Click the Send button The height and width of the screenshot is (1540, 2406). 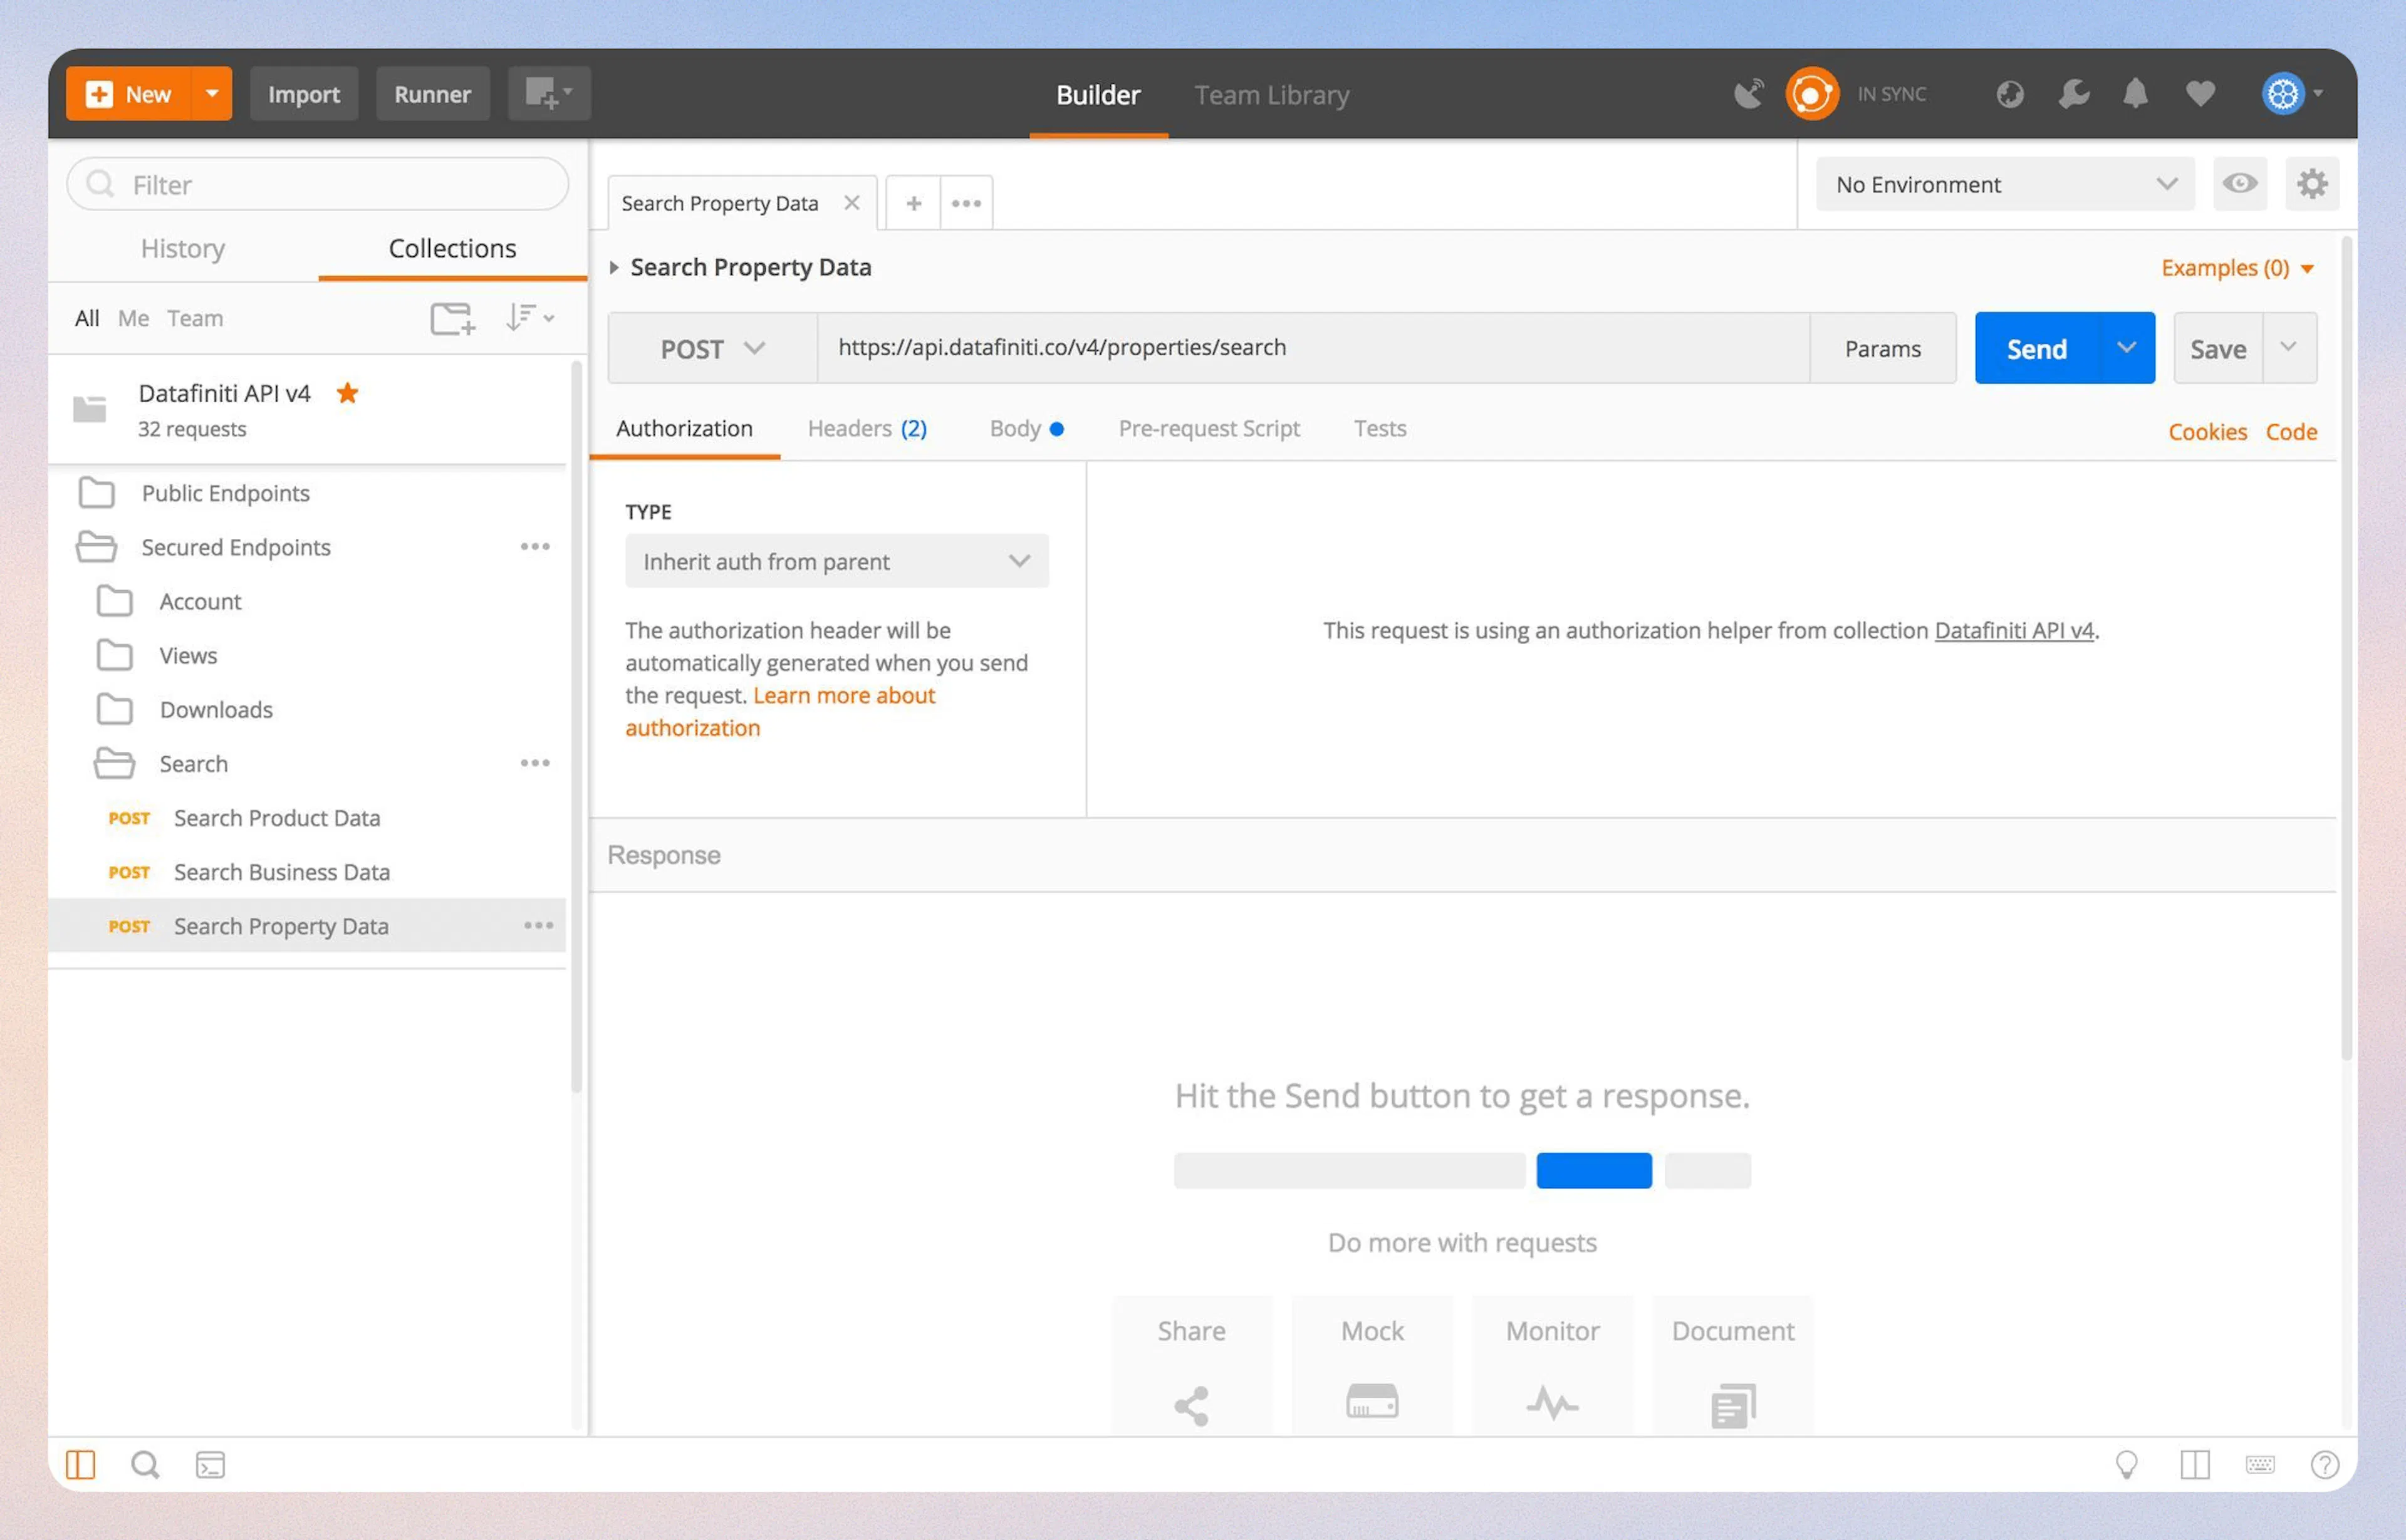pyautogui.click(x=2036, y=348)
